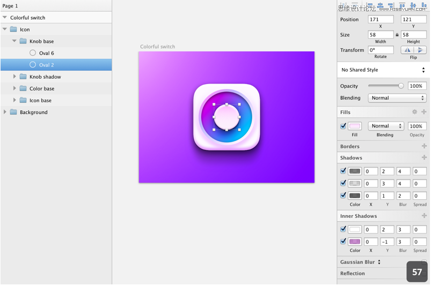Add a new fill with the plus icon

(x=424, y=112)
